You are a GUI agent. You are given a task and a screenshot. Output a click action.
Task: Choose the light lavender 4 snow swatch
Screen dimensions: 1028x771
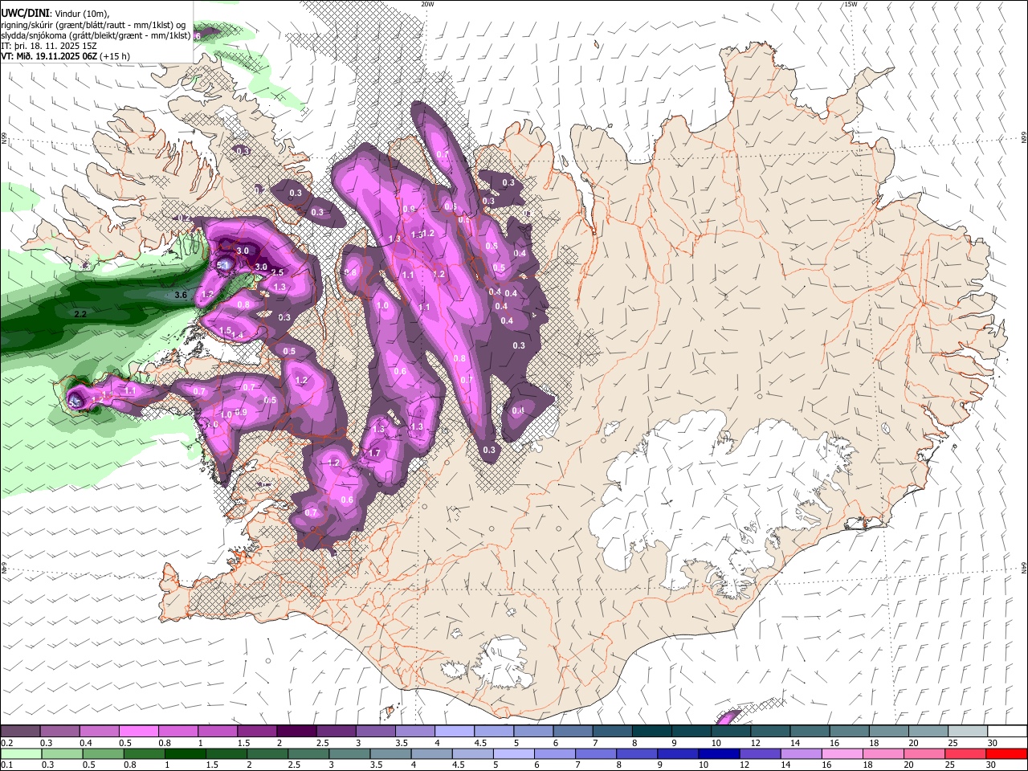click(454, 731)
